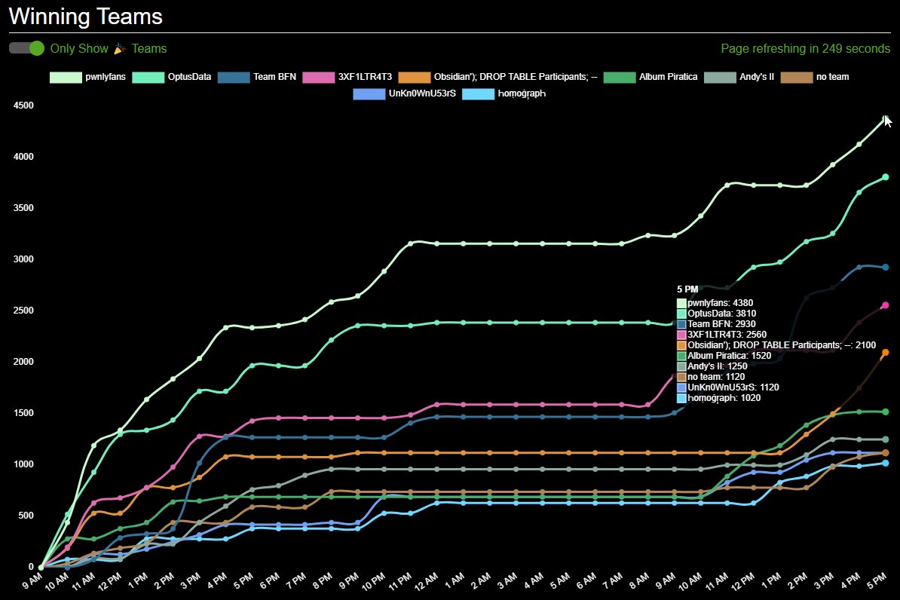This screenshot has height=600, width=900.
Task: Click the 12 AM x-axis label
Action: [x=427, y=581]
